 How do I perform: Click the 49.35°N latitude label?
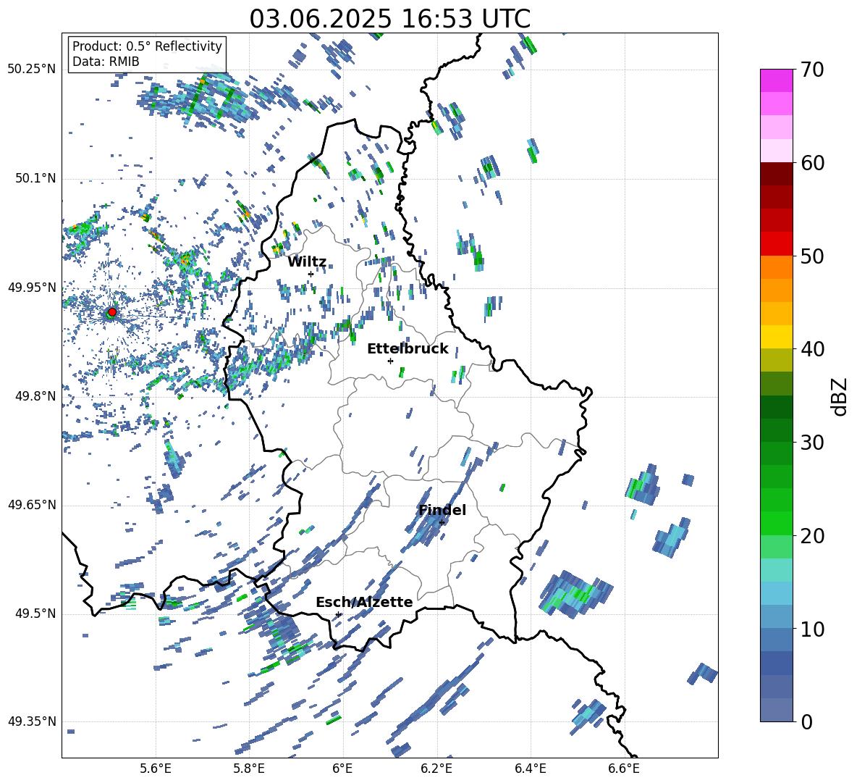point(32,721)
